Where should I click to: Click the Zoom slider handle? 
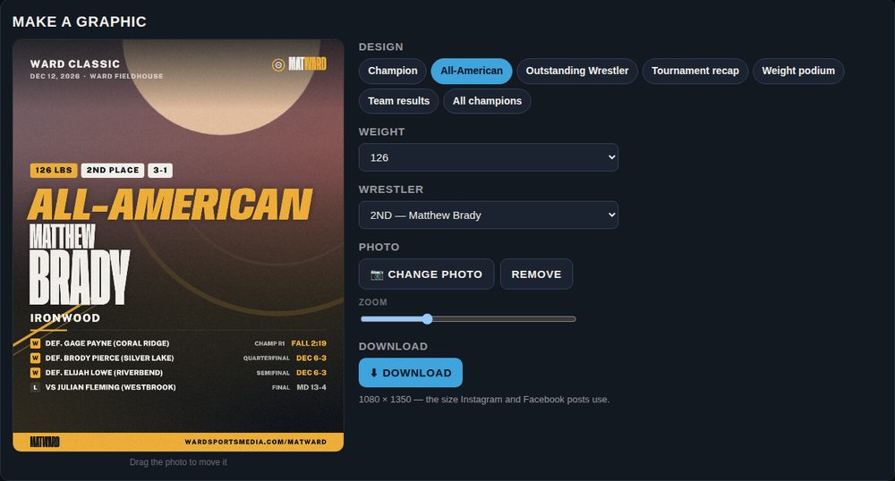point(428,319)
